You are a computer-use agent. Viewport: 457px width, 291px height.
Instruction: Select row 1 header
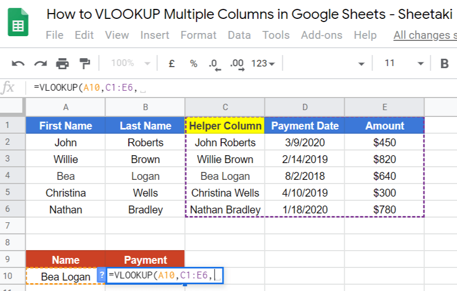[13, 125]
